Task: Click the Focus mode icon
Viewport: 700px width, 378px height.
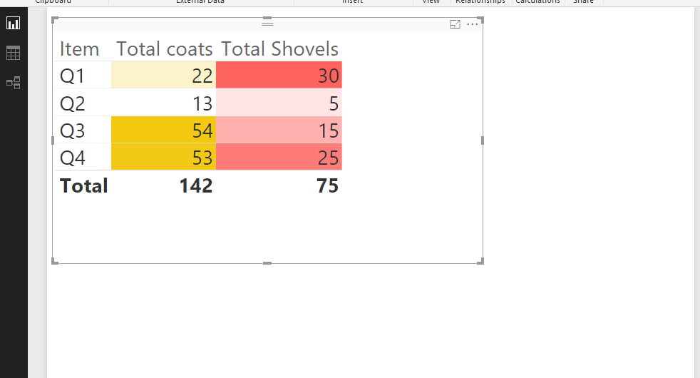Action: (x=455, y=24)
